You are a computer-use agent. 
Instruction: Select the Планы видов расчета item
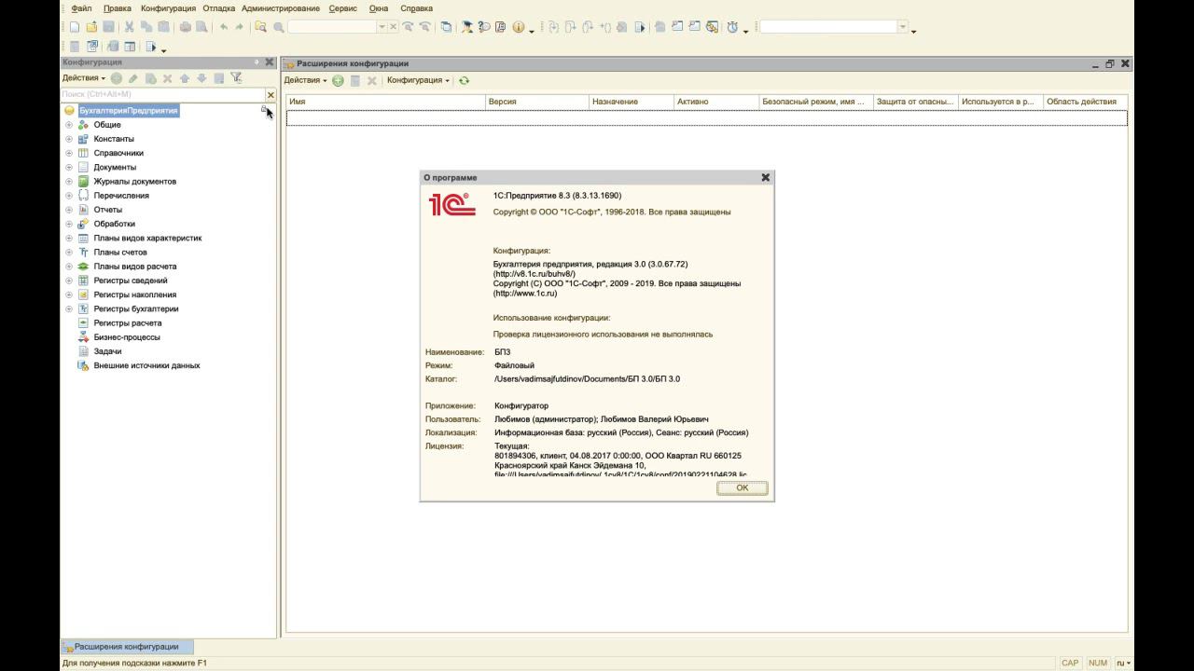tap(135, 267)
